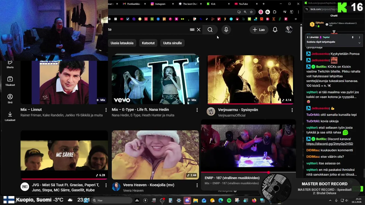Filter by Uusia latauksia chip
This screenshot has height=205, width=365.
click(122, 43)
